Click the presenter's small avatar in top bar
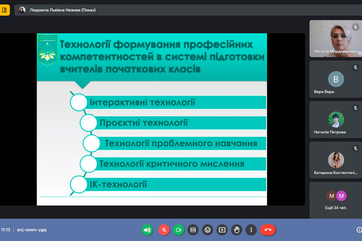 [x=22, y=10]
